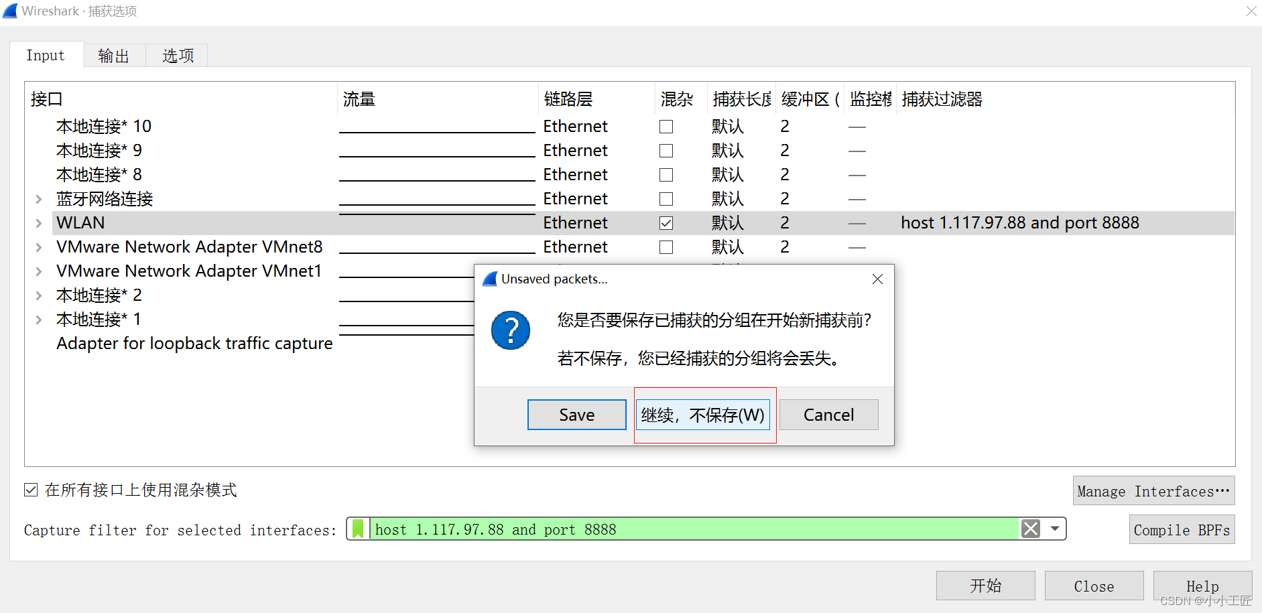Click 继续，不保存(W) button

[x=703, y=415]
